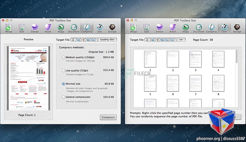Select page 3 thumbnail
Viewport: 246px width, 142px height.
[195, 59]
